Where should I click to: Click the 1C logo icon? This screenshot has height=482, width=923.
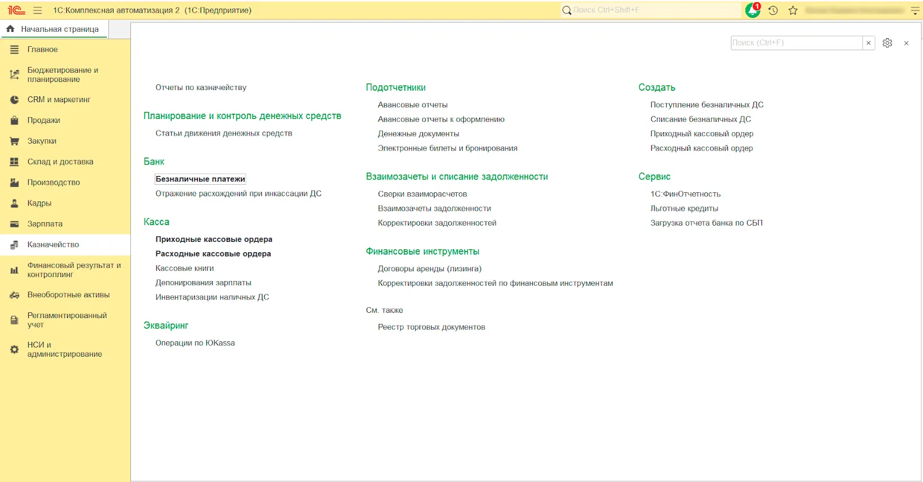(16, 10)
